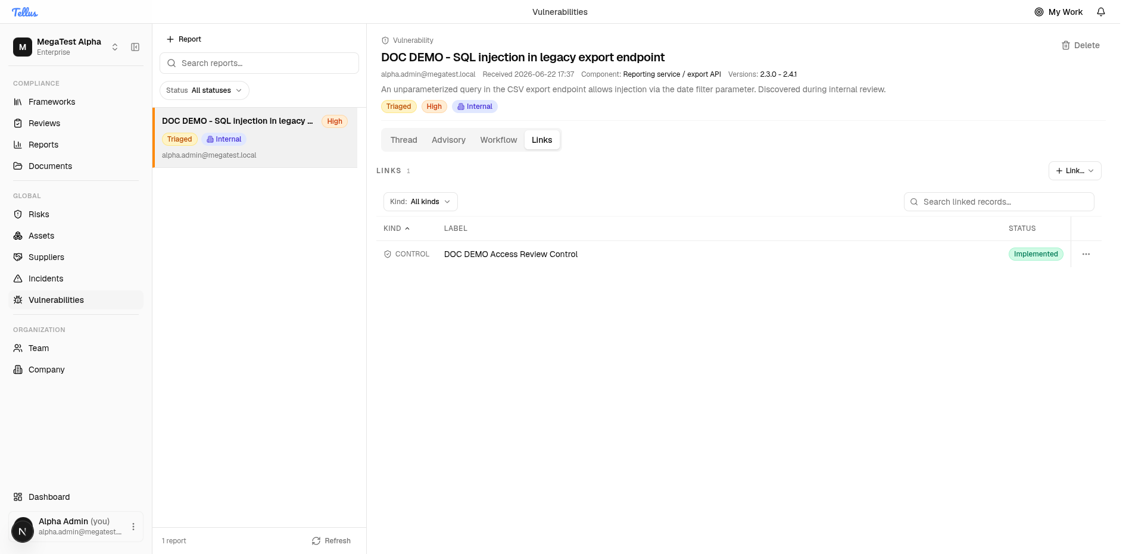Expand the MegaTest Alpha organization switcher
Image resolution: width=1129 pixels, height=554 pixels.
tap(115, 47)
